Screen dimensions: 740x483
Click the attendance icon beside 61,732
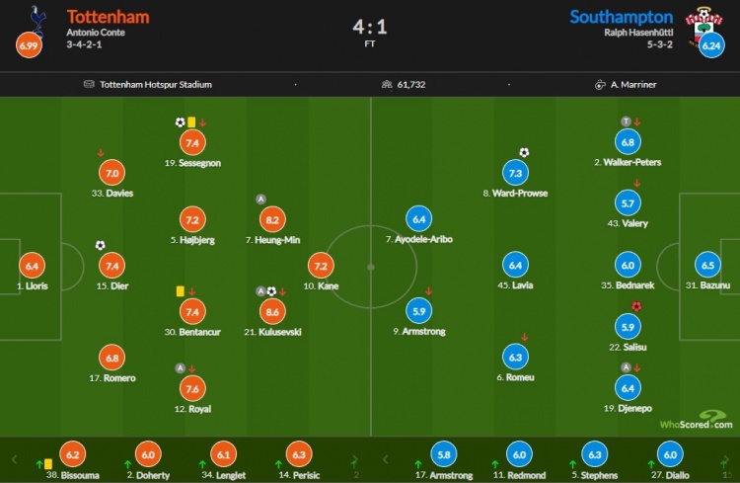click(x=386, y=85)
